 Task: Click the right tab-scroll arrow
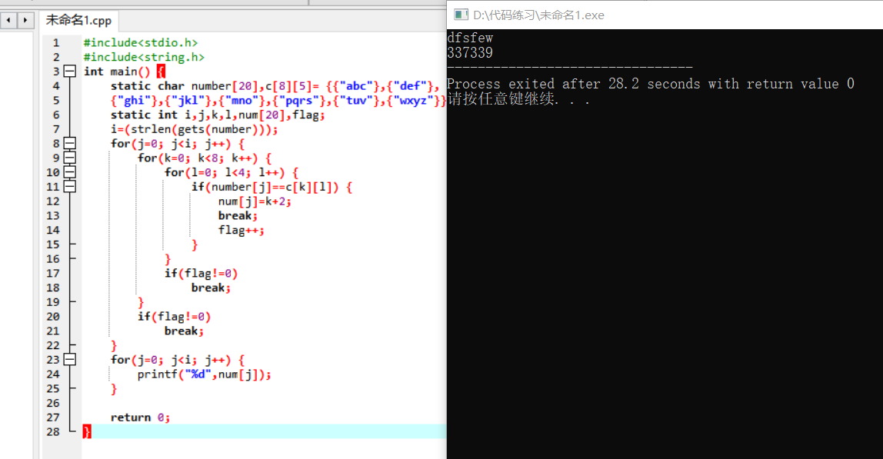(x=25, y=20)
